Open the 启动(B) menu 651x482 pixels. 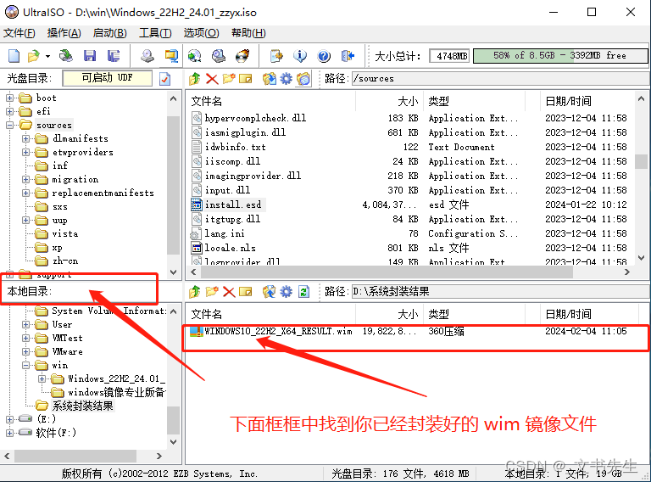(x=109, y=33)
